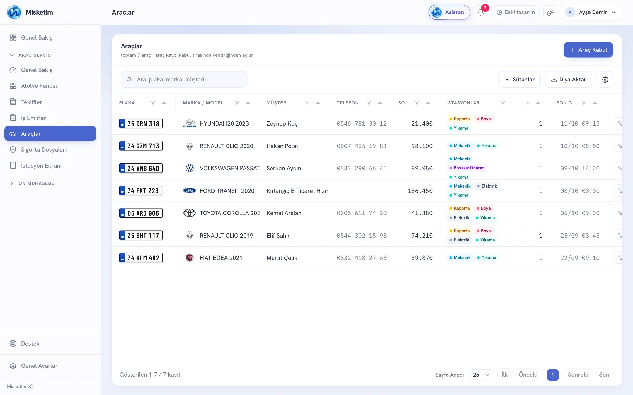The height and width of the screenshot is (395, 633).
Task: Sort by Müşteri column arrow
Action: tap(318, 103)
